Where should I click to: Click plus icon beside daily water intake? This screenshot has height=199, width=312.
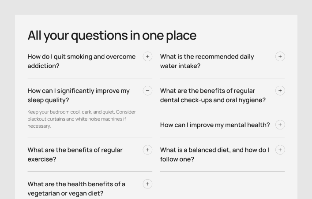coord(280,56)
